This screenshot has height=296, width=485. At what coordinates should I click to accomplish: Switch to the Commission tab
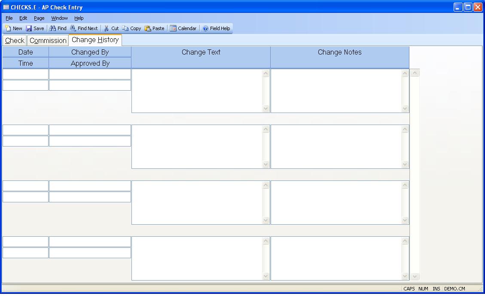[48, 40]
